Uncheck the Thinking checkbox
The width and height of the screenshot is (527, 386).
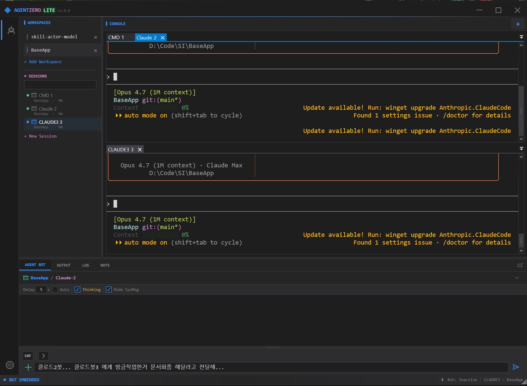(x=77, y=289)
